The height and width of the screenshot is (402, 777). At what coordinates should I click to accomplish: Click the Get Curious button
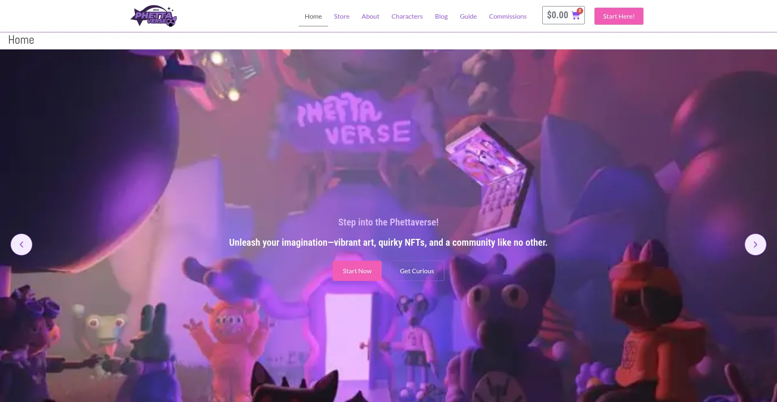click(417, 271)
